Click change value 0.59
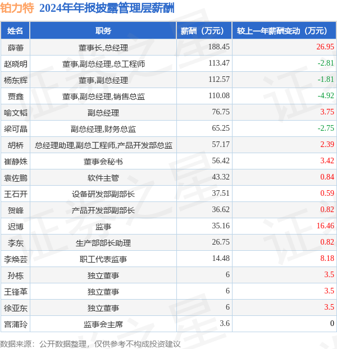 (x=327, y=193)
